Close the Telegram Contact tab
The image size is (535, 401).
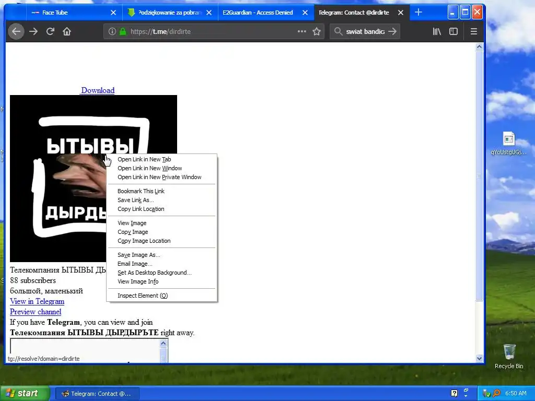401,13
